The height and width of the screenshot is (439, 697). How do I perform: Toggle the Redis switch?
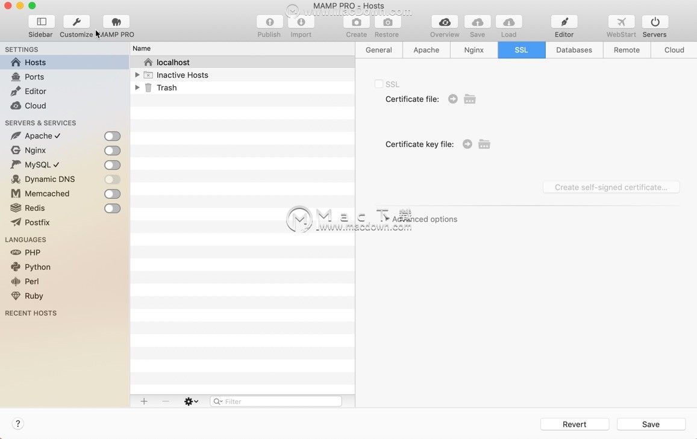click(113, 208)
